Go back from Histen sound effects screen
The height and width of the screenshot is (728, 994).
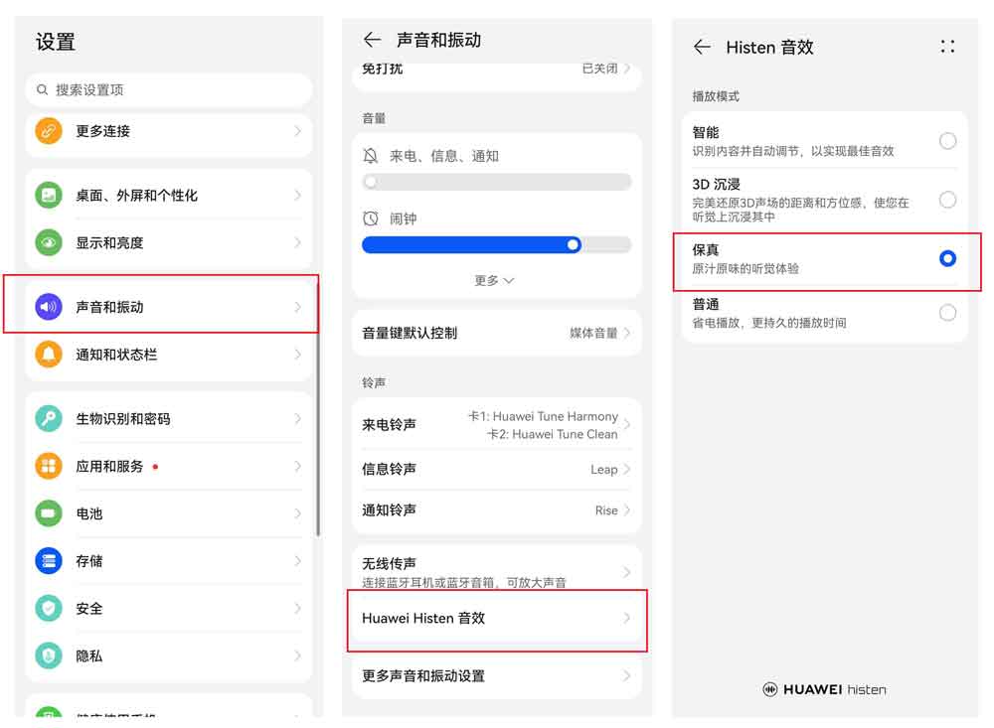[x=702, y=47]
